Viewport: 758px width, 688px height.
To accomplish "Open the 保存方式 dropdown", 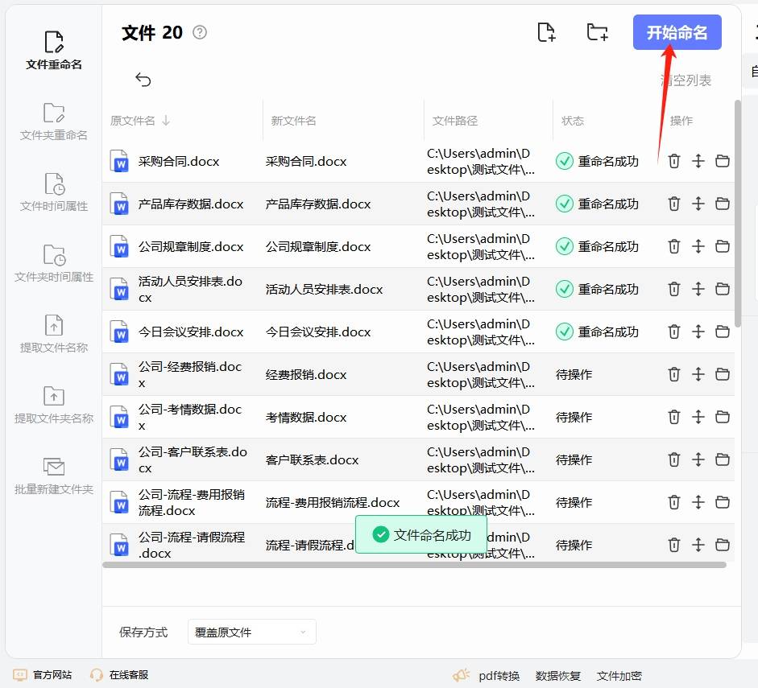I will pos(251,632).
